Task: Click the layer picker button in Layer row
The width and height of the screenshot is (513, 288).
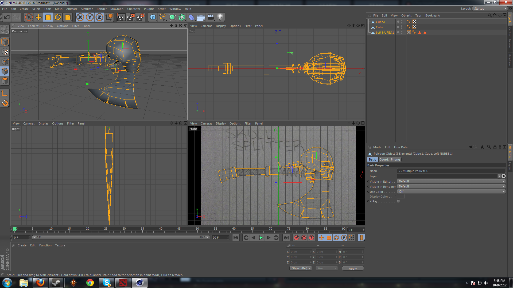Action: coord(504,176)
